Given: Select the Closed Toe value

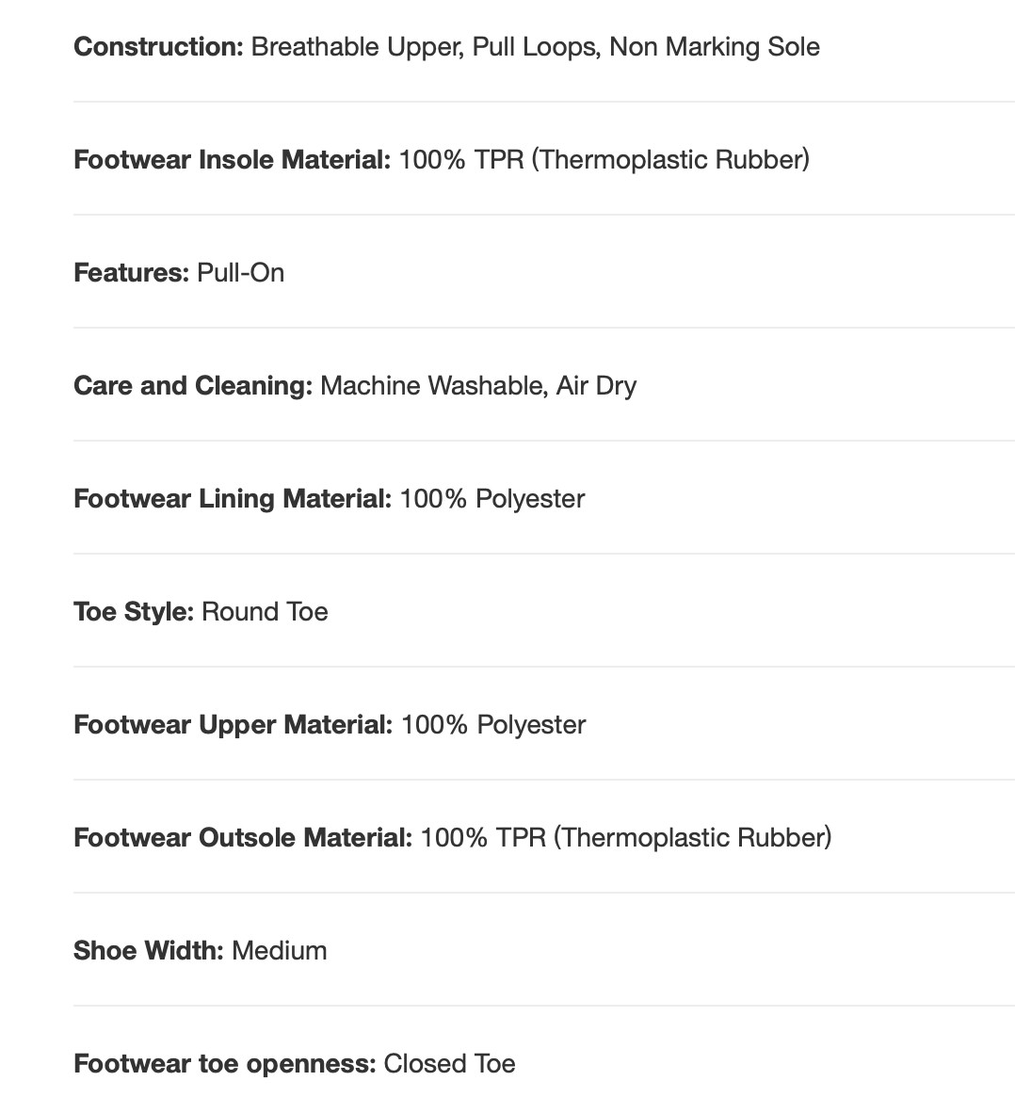Looking at the screenshot, I should pos(449,1064).
